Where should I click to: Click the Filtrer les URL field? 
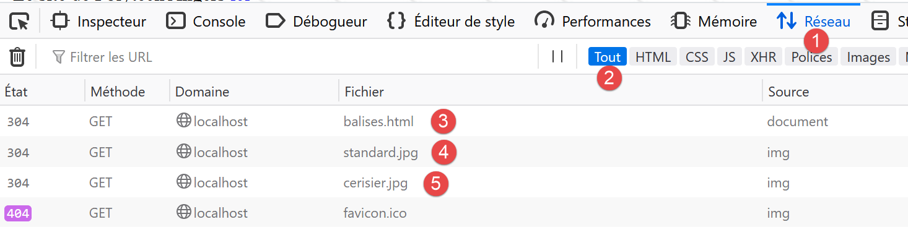point(291,58)
